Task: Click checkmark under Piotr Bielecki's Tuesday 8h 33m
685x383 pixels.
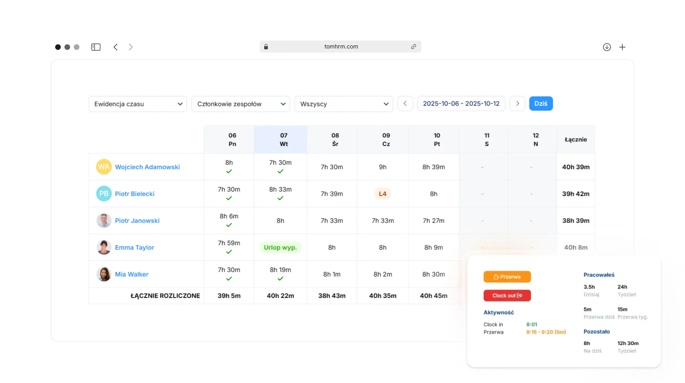Action: pos(280,198)
